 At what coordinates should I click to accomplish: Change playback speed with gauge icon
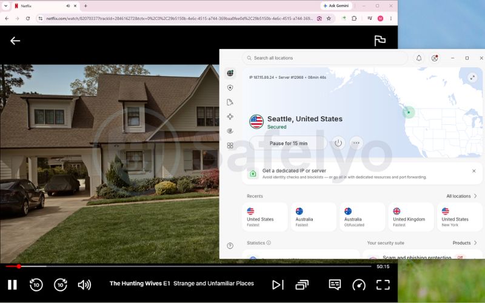pyautogui.click(x=359, y=284)
